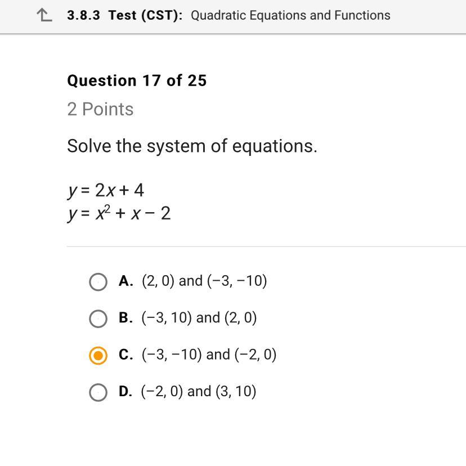Click the 3.8.3 Test (CST) title
Image resolution: width=466 pixels, height=466 pixels.
pos(124,15)
